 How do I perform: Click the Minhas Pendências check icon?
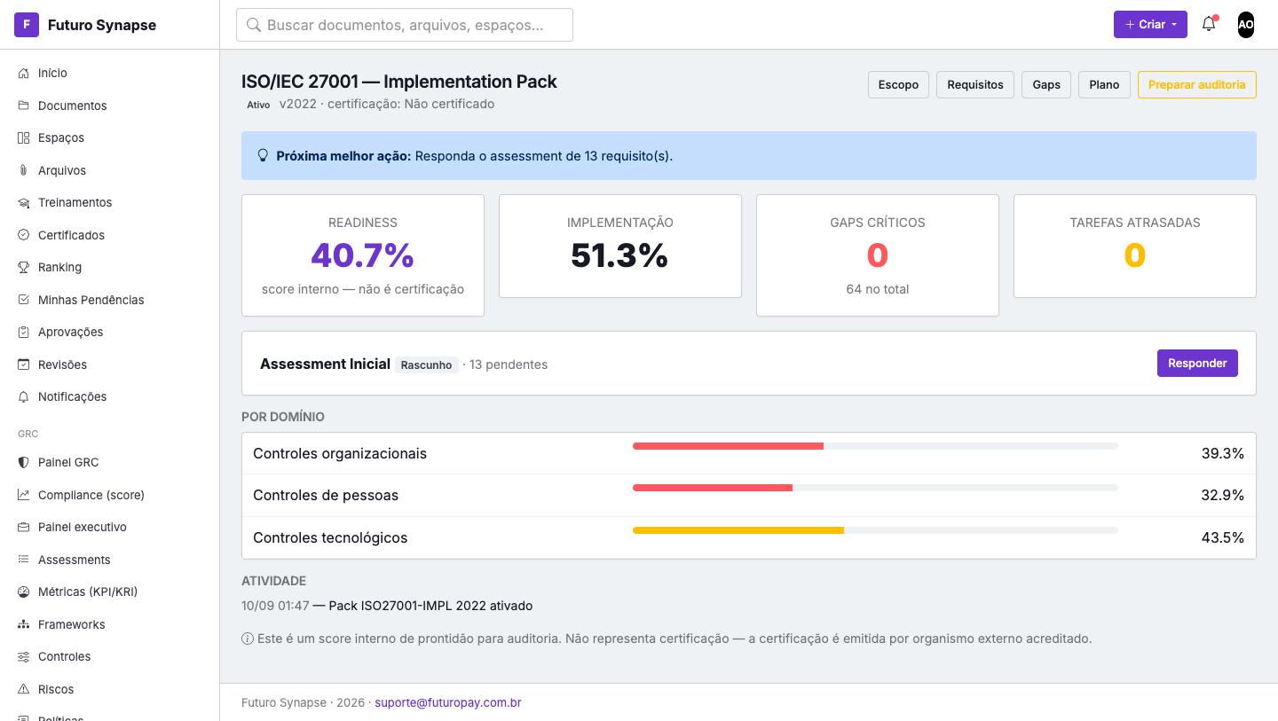tap(24, 300)
